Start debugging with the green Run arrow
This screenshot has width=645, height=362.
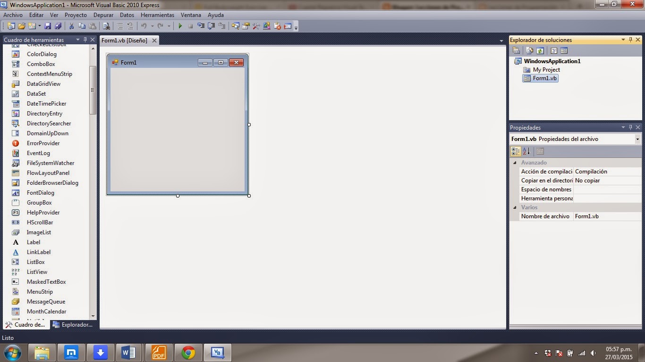click(x=180, y=26)
